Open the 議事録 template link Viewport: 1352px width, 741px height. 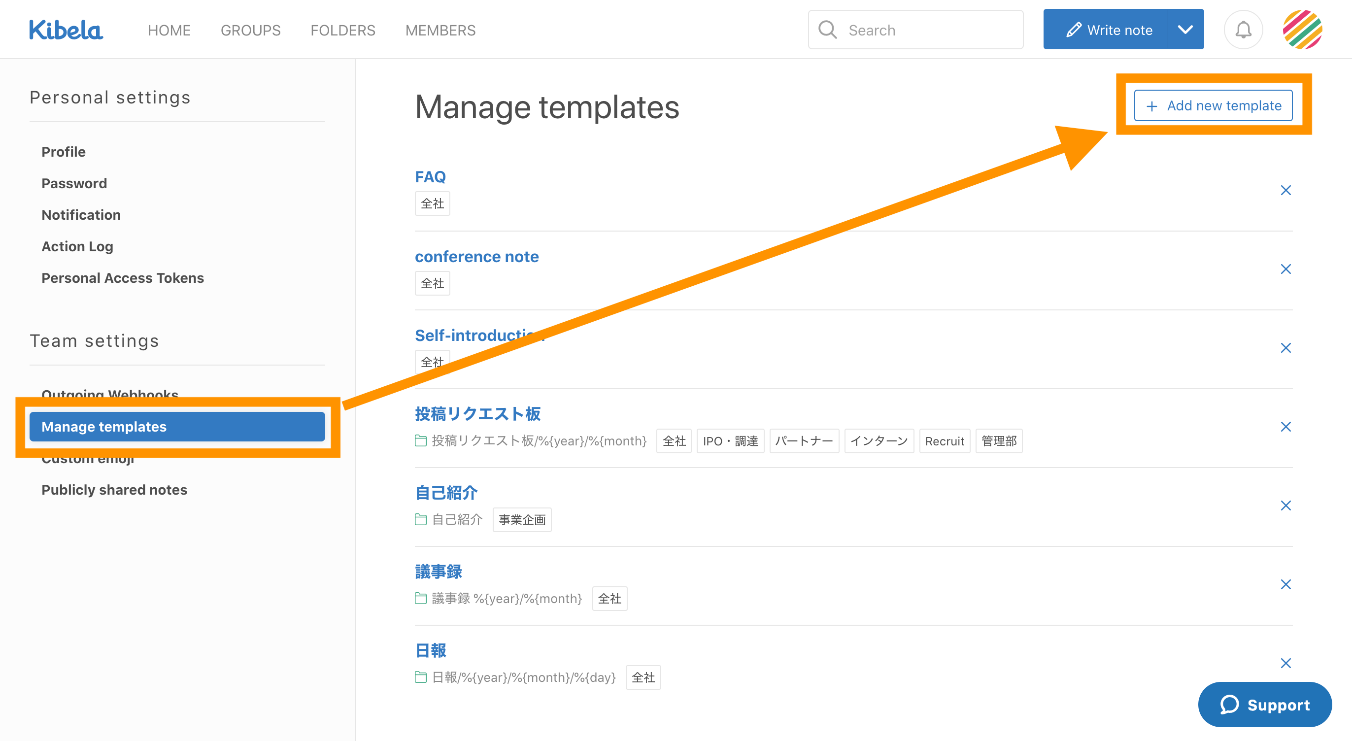(x=438, y=572)
